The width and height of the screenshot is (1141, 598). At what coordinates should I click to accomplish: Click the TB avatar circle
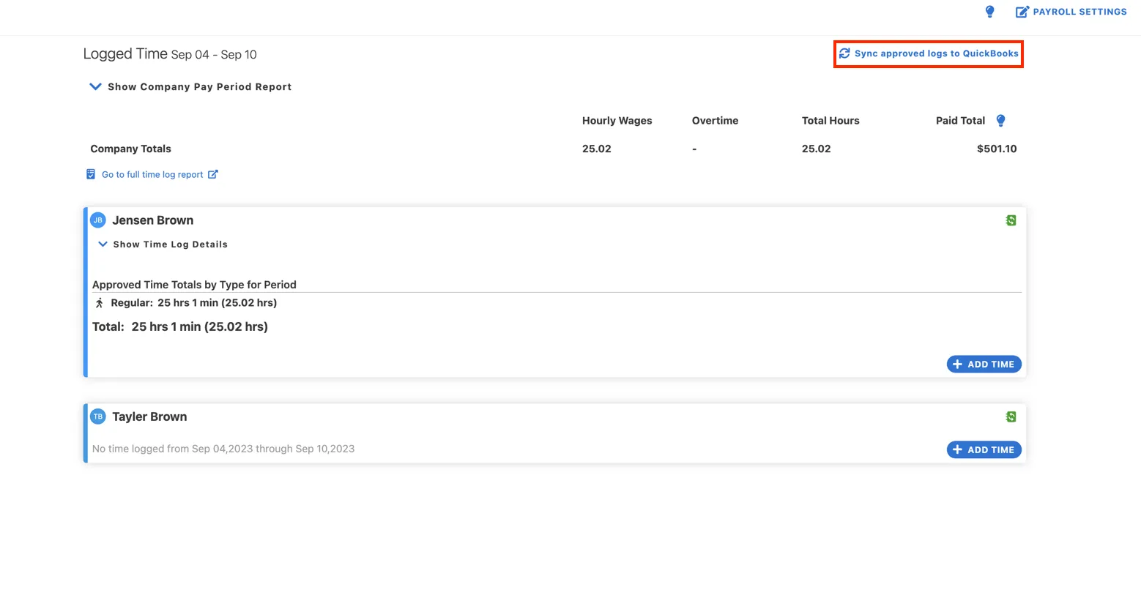(x=98, y=416)
